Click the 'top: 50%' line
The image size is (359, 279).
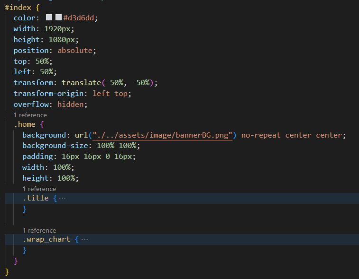(33, 61)
